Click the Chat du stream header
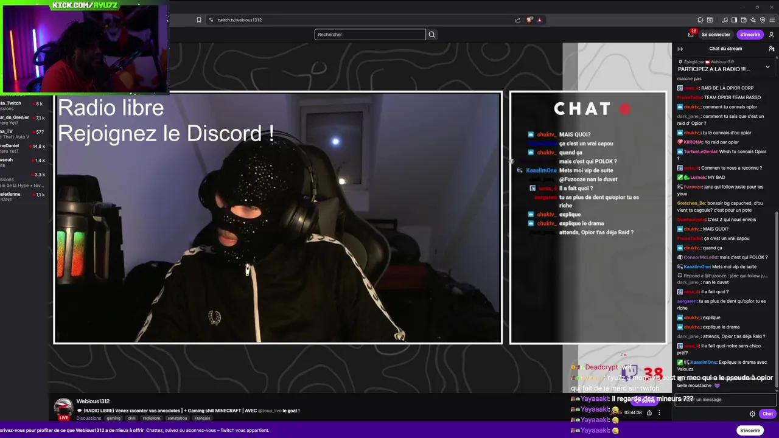Viewport: 779px width, 438px height. (x=725, y=49)
